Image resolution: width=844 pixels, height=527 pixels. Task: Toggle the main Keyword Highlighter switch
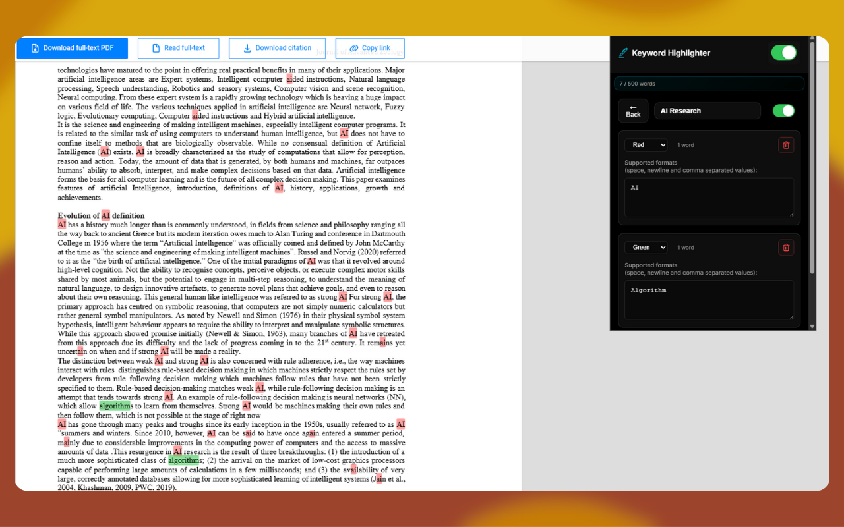point(784,53)
